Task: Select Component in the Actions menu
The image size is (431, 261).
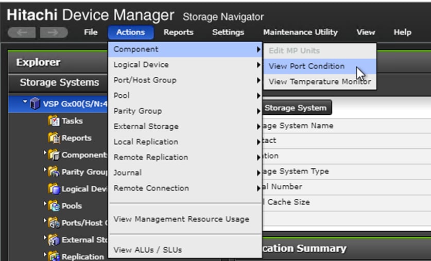Action: coord(185,49)
